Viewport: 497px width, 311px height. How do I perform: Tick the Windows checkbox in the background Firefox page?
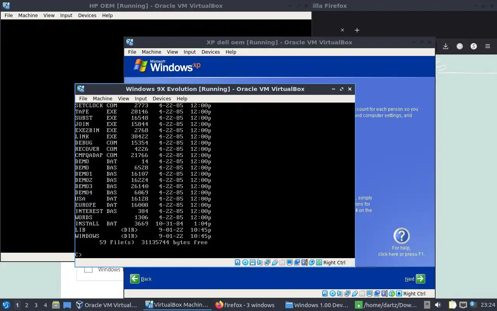click(x=88, y=269)
